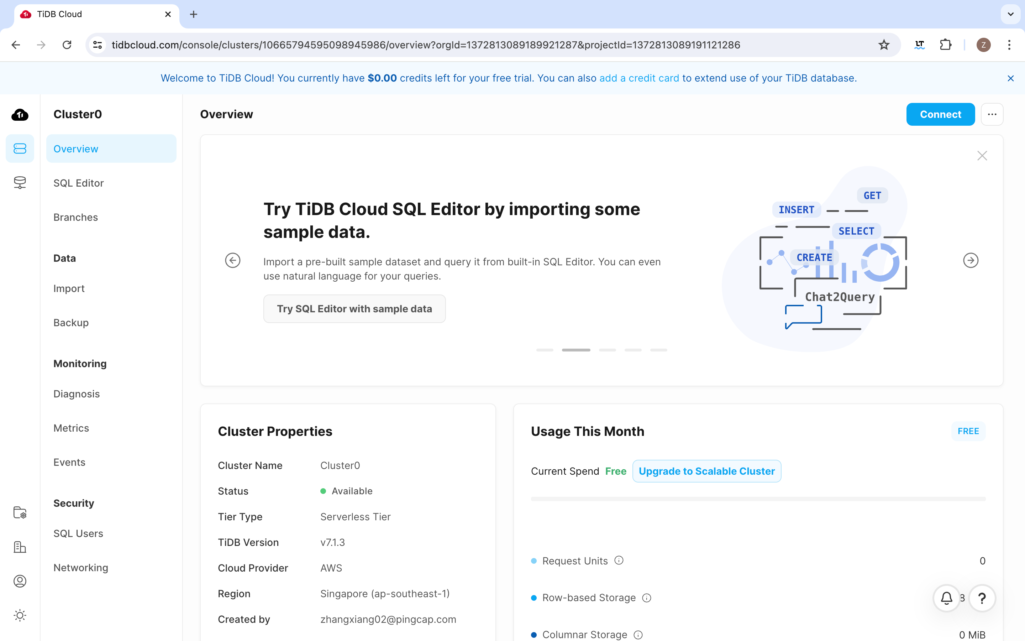Open the Chrome three-dot menu
The image size is (1025, 641).
[1009, 45]
